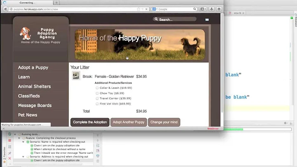297x167 pixels.
Task: Go to Animal Shelters page
Action: [34, 86]
